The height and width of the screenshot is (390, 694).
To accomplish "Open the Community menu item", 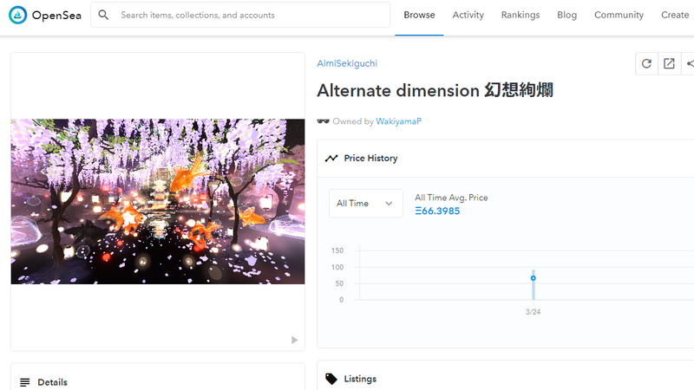I will (619, 15).
